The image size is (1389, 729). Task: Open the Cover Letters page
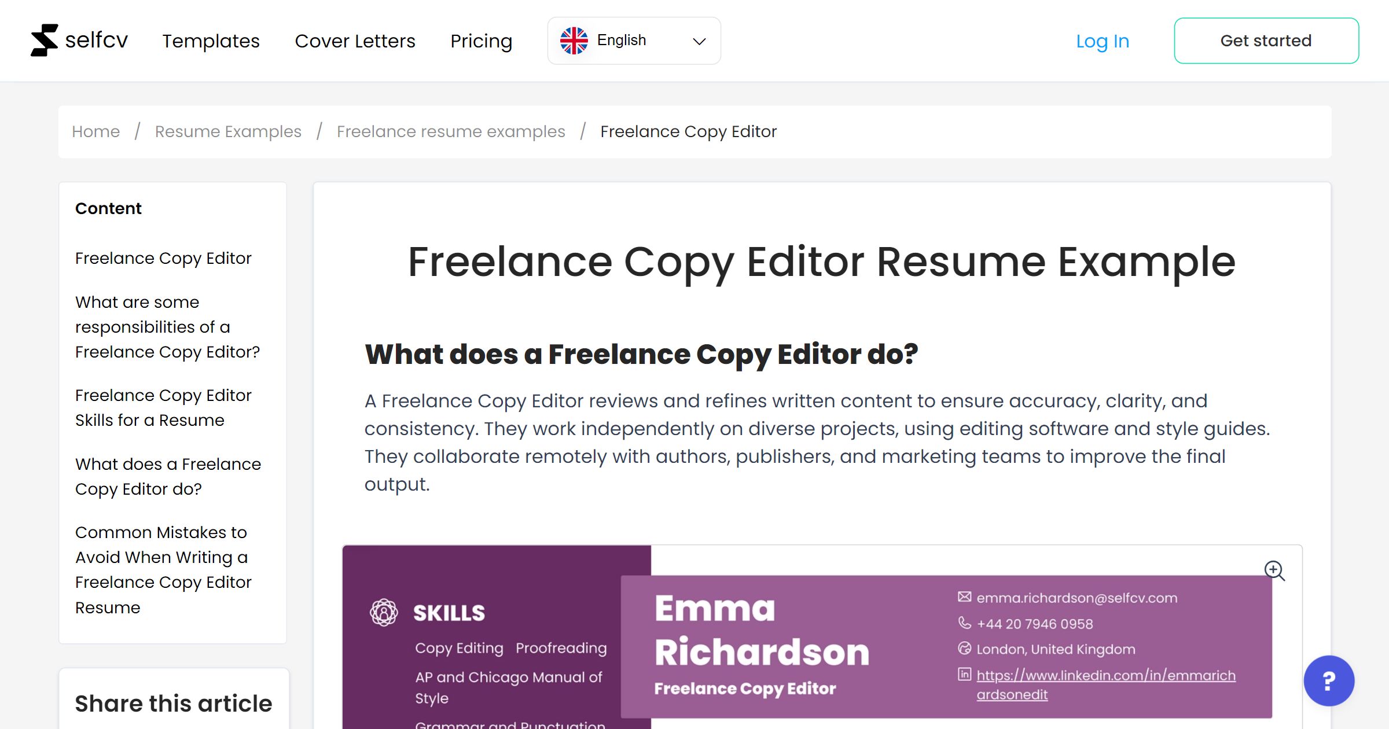coord(355,41)
